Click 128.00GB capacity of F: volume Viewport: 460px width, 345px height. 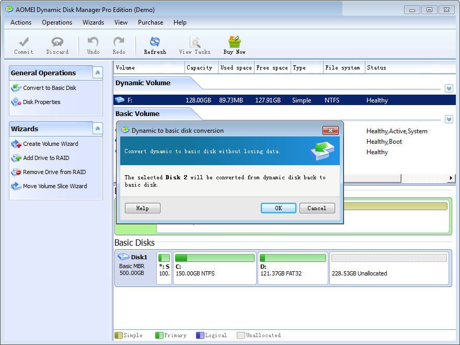198,100
